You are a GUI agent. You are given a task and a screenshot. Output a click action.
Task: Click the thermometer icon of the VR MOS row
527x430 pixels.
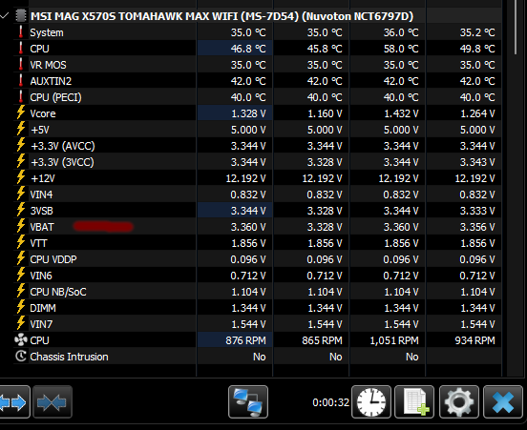click(21, 65)
